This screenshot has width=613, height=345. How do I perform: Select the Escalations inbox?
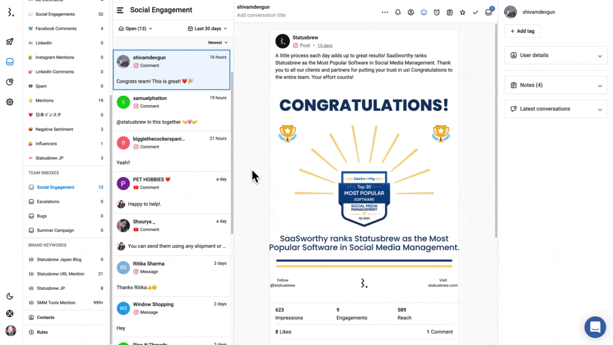click(48, 202)
